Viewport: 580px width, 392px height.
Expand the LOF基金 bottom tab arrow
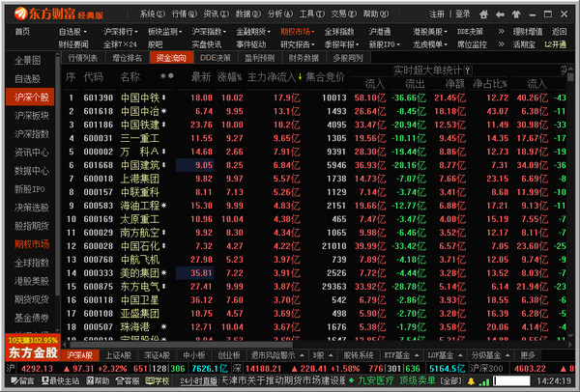pyautogui.click(x=460, y=355)
